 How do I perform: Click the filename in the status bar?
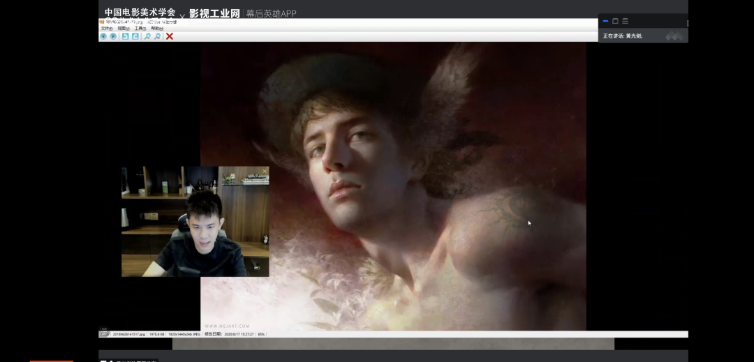point(129,335)
